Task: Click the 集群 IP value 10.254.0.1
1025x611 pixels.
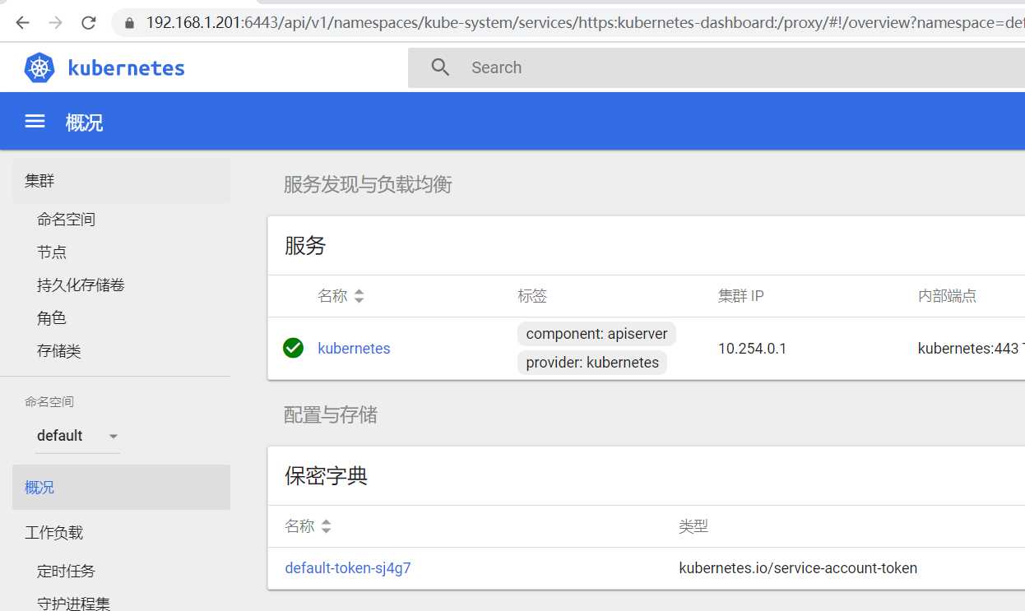Action: click(x=752, y=349)
